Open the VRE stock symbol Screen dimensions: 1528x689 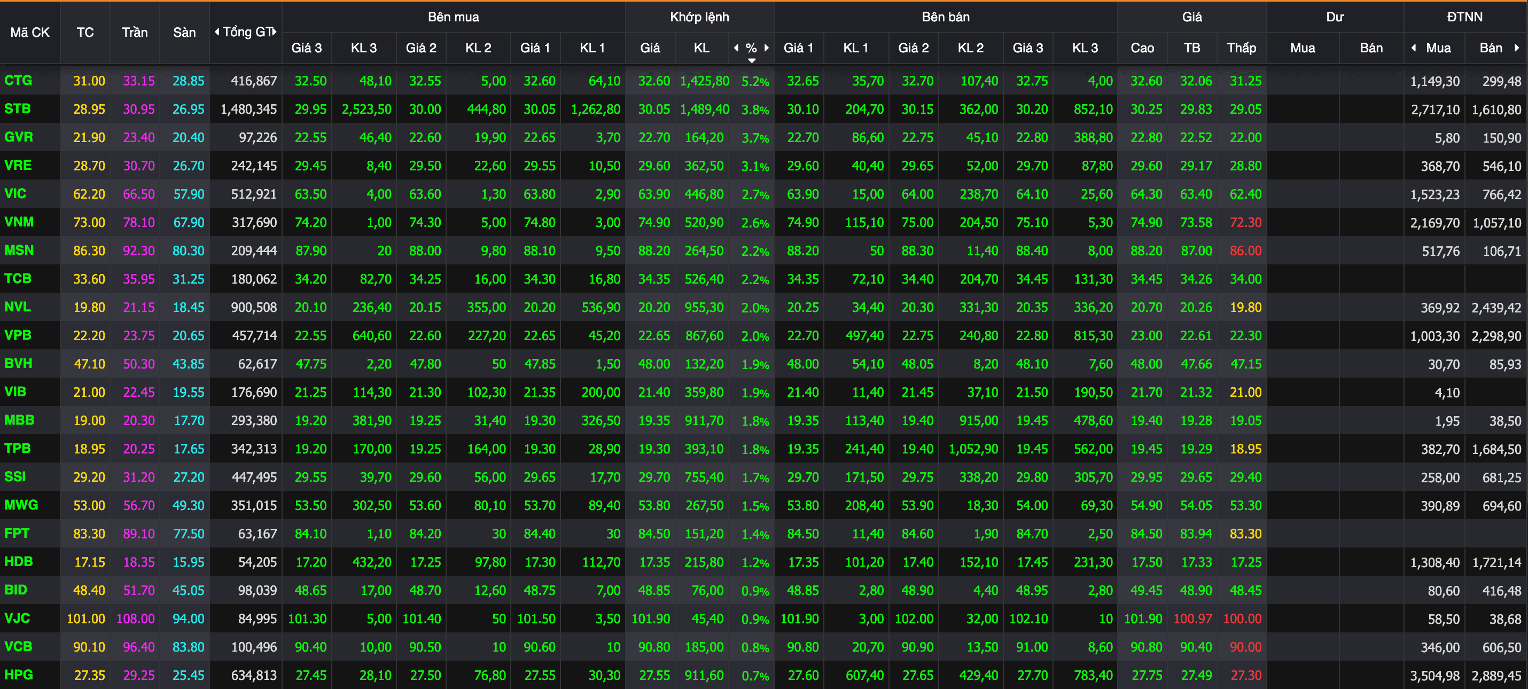pyautogui.click(x=18, y=166)
